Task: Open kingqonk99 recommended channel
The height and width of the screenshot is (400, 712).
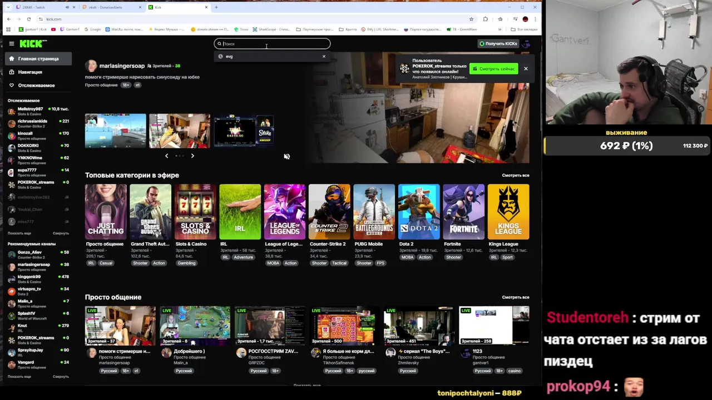Action: [38, 279]
